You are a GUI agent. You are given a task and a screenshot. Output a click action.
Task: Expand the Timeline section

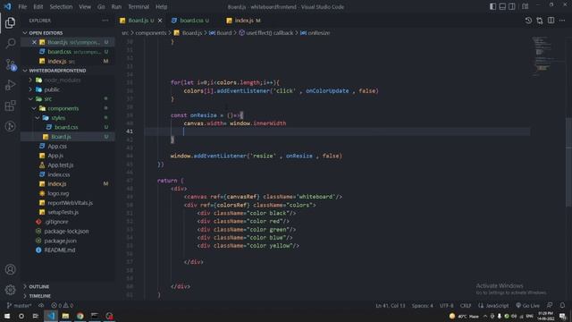(68, 296)
